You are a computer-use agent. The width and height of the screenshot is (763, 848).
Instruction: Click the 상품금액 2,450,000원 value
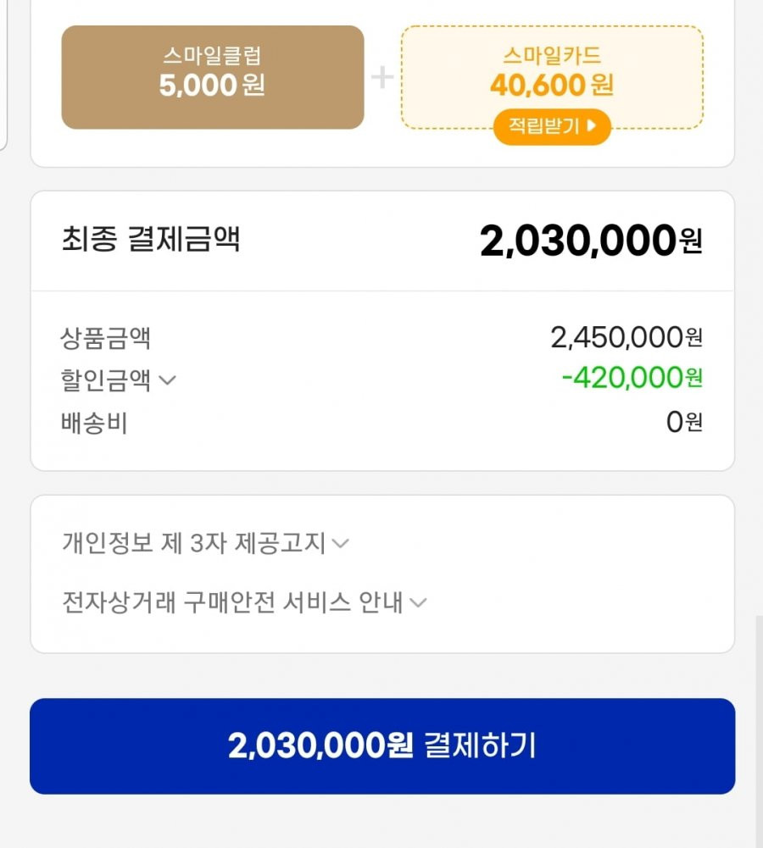click(627, 337)
